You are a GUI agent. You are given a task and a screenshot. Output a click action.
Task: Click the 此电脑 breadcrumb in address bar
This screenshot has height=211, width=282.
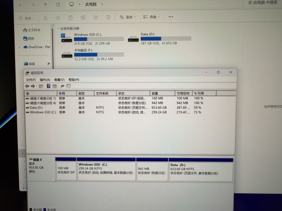pyautogui.click(x=91, y=4)
